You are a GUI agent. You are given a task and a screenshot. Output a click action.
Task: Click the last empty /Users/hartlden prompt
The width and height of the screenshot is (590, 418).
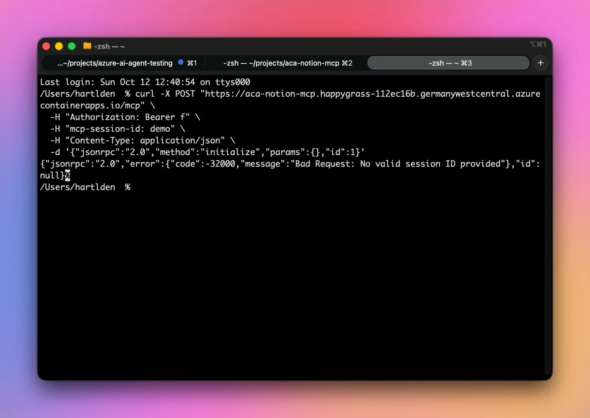pos(85,187)
